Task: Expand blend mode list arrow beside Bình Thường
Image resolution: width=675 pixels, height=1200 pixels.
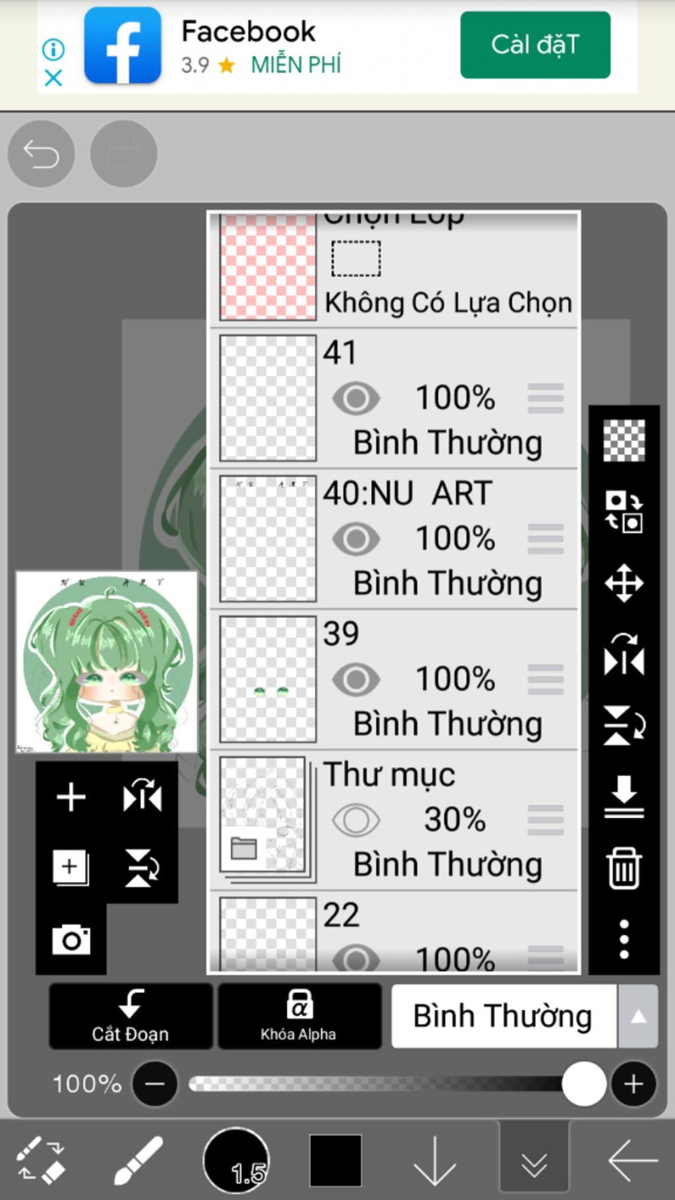Action: point(637,1016)
